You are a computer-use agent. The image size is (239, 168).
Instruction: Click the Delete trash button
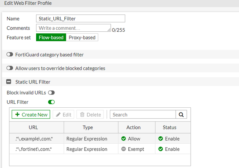90,114
